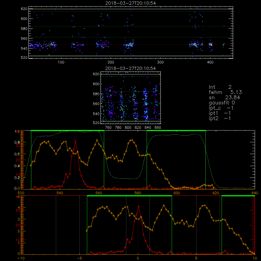Click x-axis label 640 on third plot
Screen dimensions: 261x261
click(255, 193)
